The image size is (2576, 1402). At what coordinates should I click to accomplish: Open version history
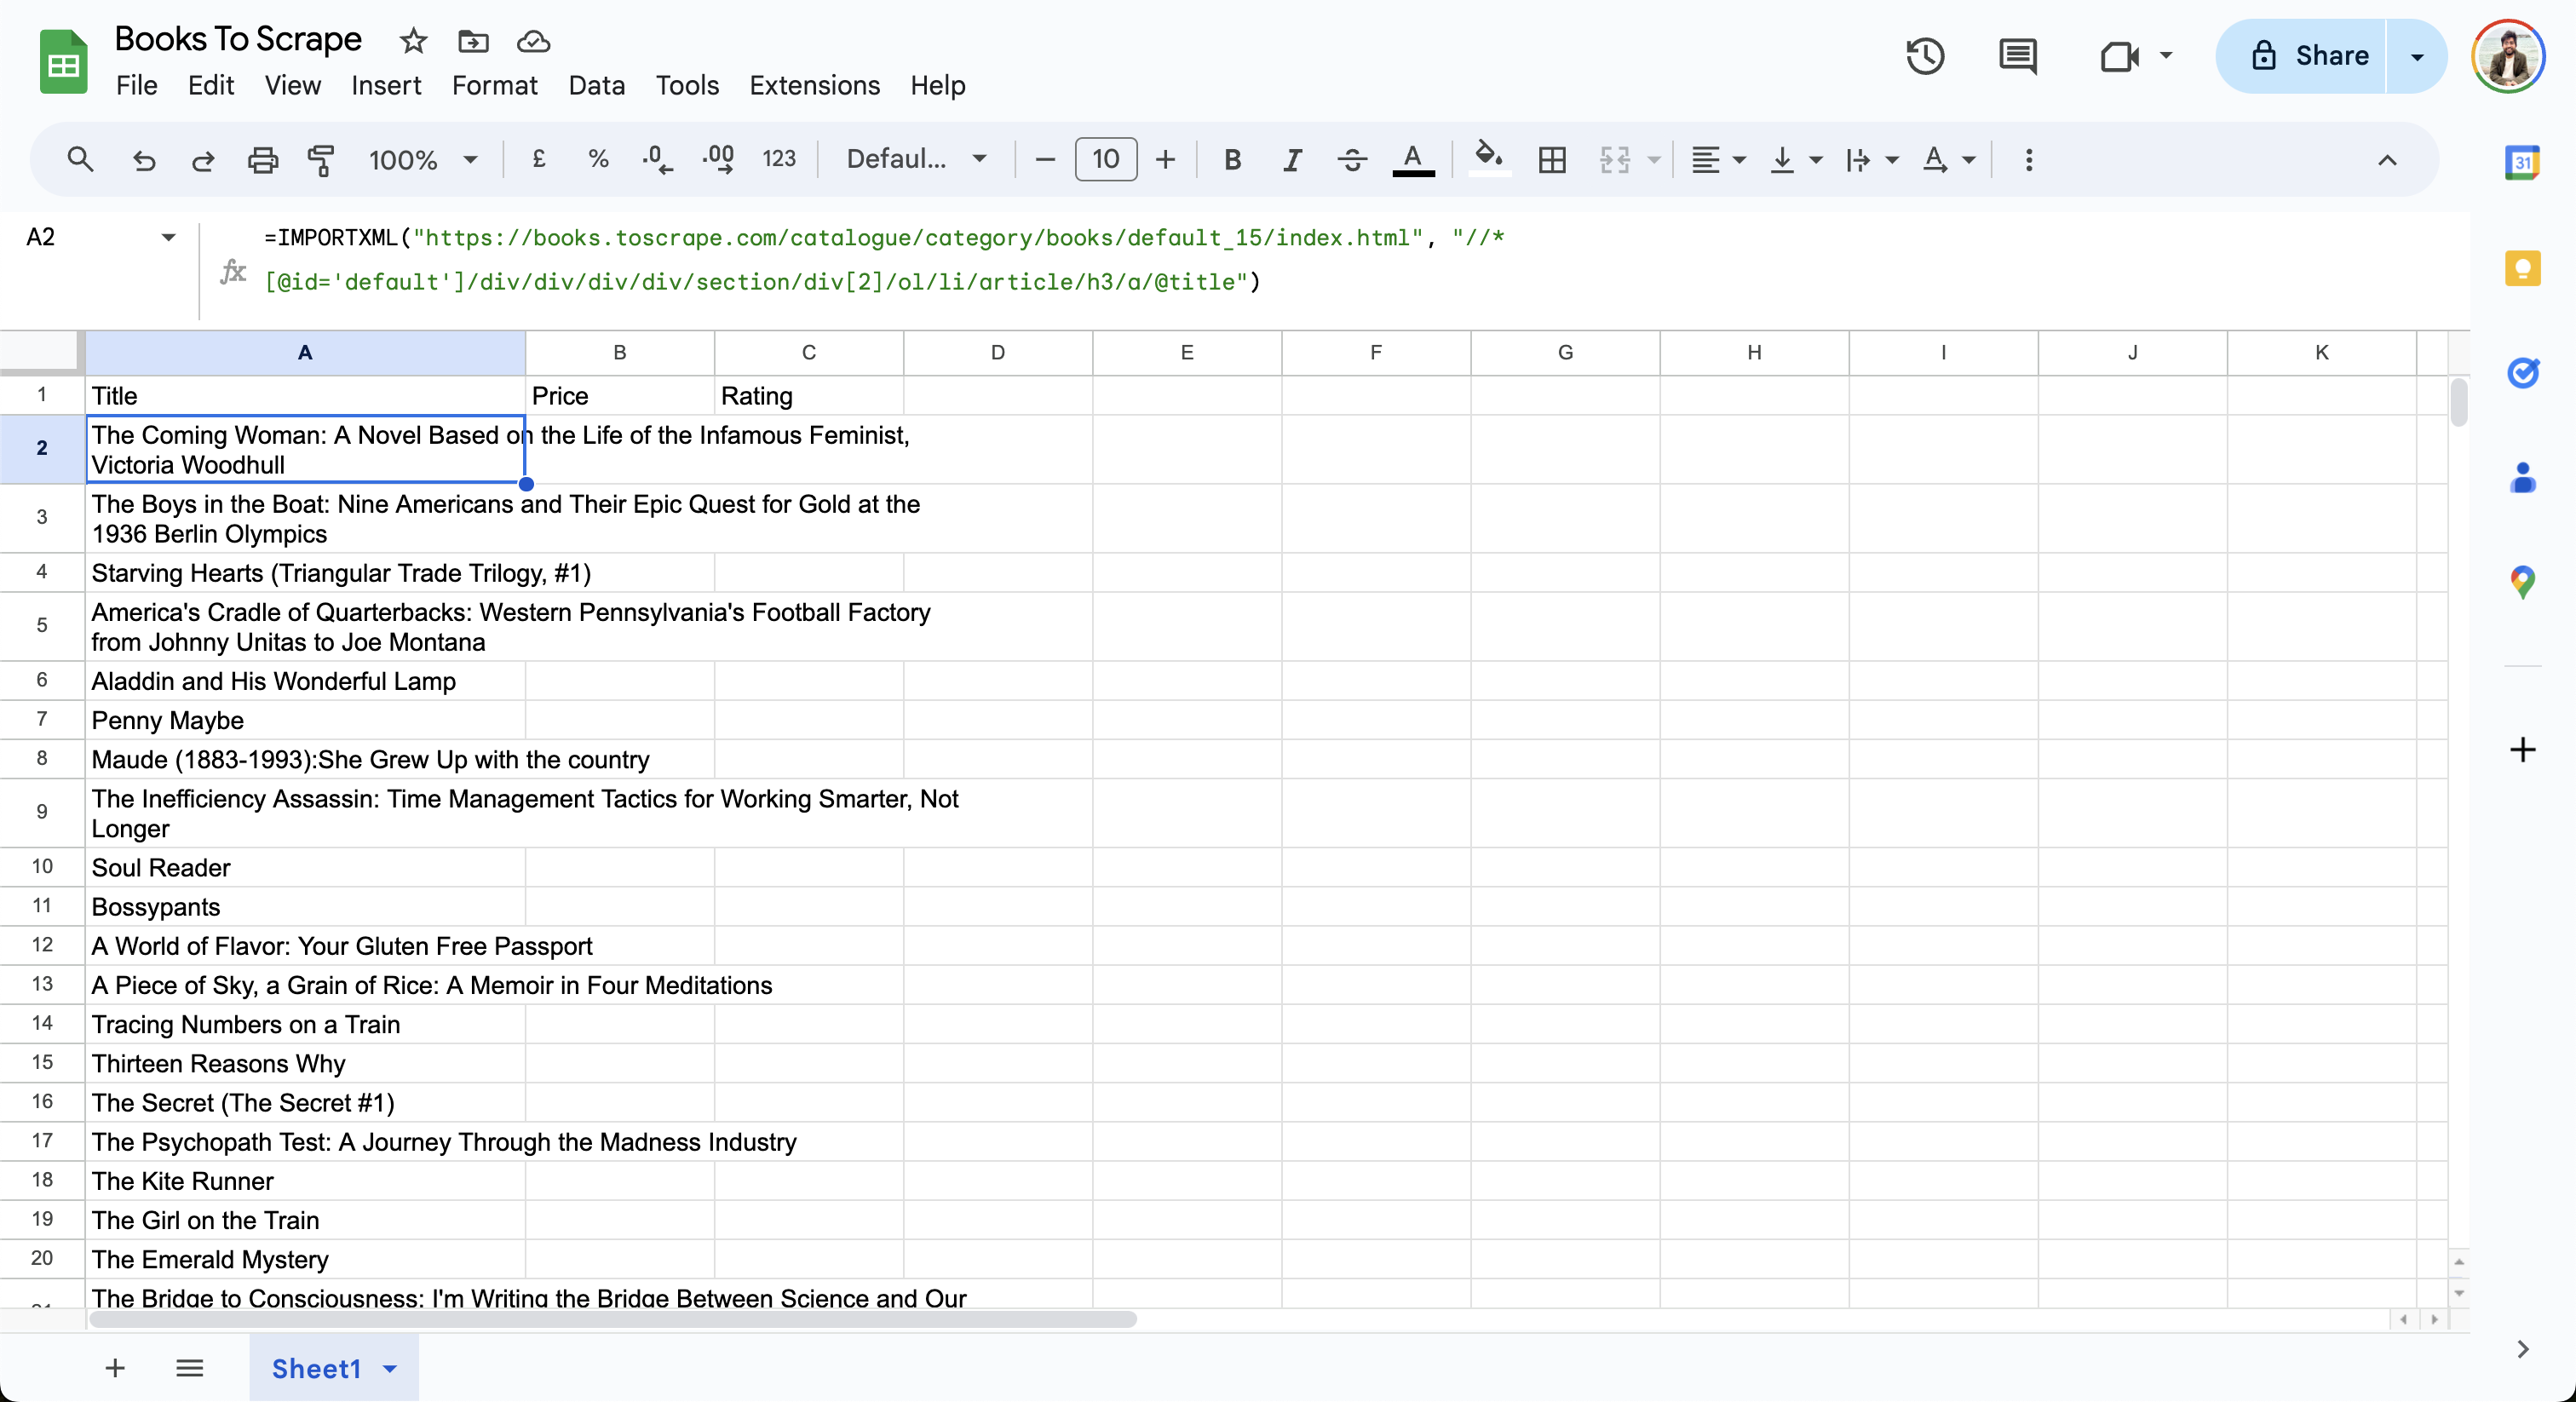coord(1924,56)
